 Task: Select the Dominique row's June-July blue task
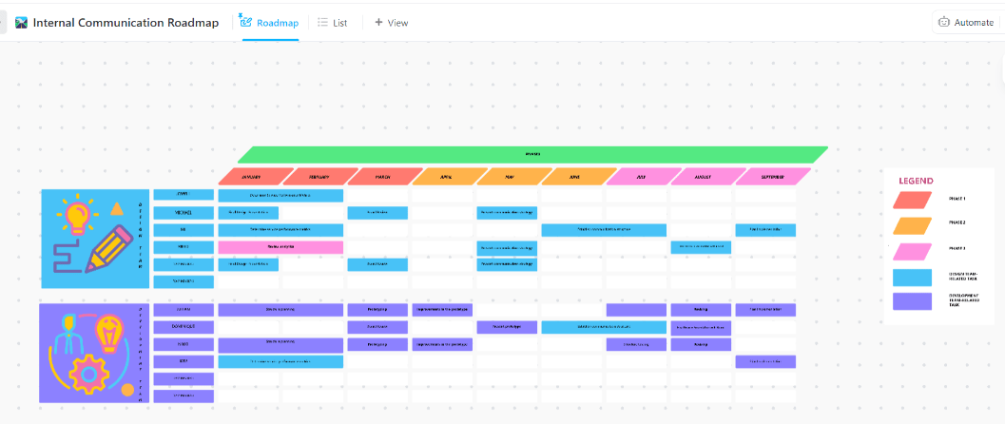click(604, 327)
